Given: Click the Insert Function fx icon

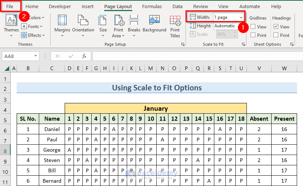Looking at the screenshot, I should (84, 56).
